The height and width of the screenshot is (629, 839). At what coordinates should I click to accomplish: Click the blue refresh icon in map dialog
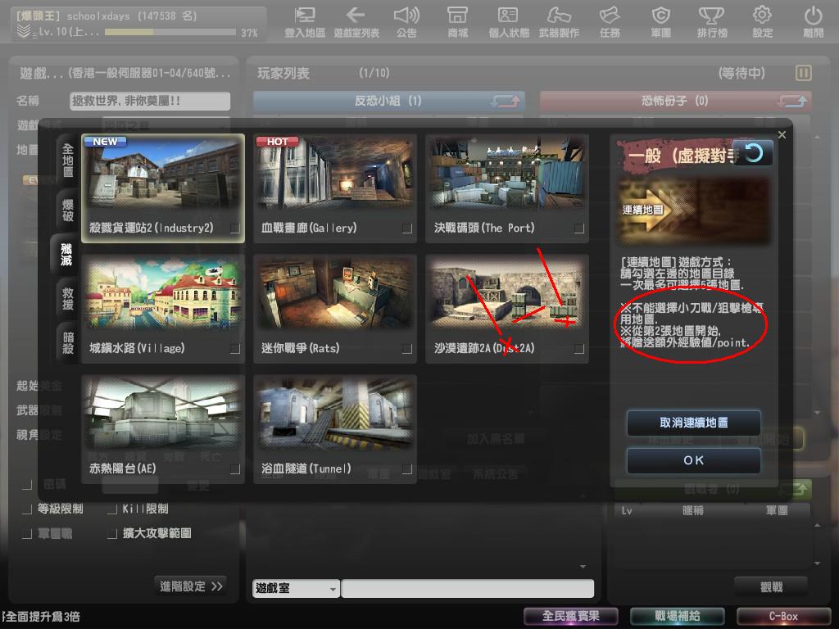tap(752, 153)
